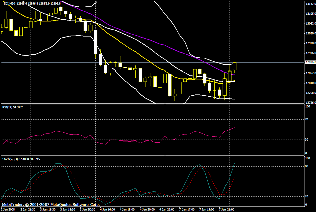Click the 12936.0 price axis label
The height and width of the screenshot is (212, 316).
(x=311, y=53)
